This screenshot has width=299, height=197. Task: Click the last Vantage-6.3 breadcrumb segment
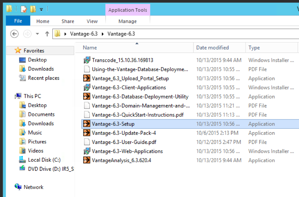(121, 34)
